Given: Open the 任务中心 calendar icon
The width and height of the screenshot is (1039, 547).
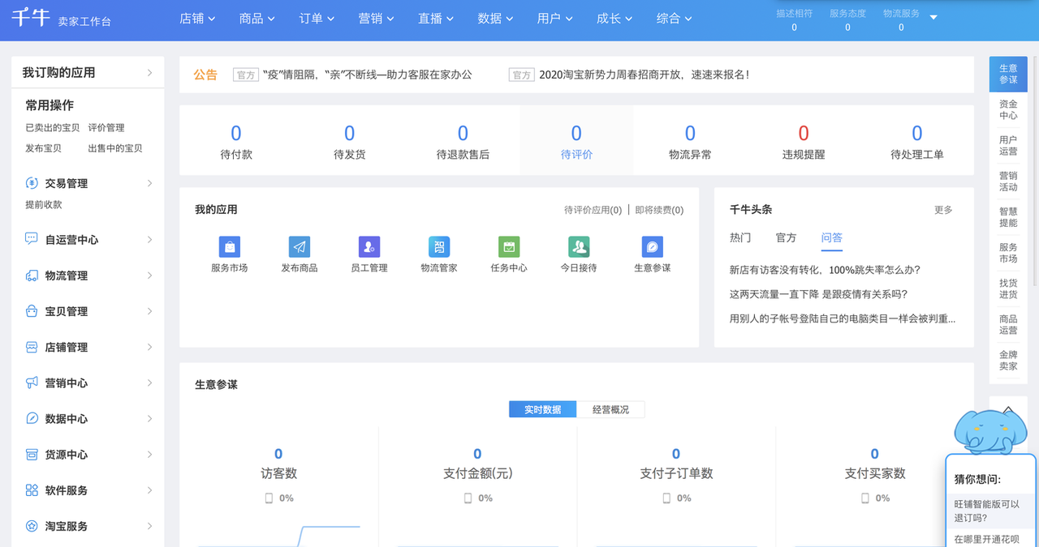Looking at the screenshot, I should [509, 247].
